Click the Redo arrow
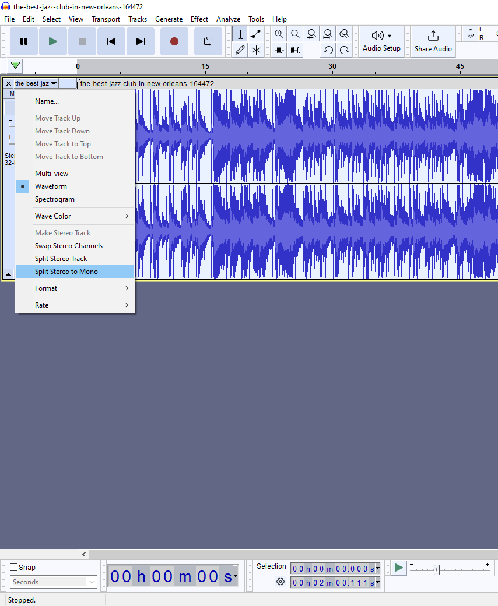The image size is (498, 606). 344,50
